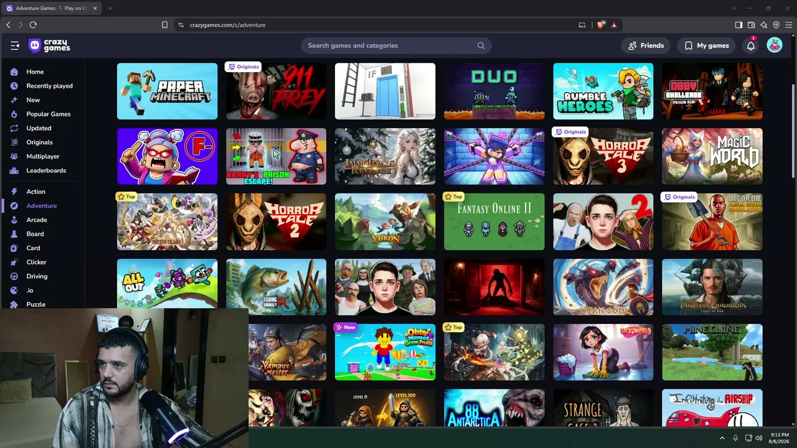Collapse the sidebar with the hamburger menu icon

pyautogui.click(x=15, y=45)
